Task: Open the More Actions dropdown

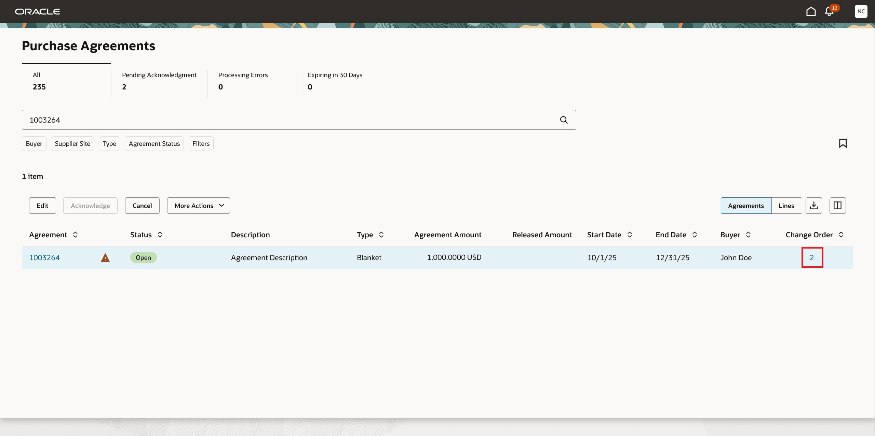Action: (198, 205)
